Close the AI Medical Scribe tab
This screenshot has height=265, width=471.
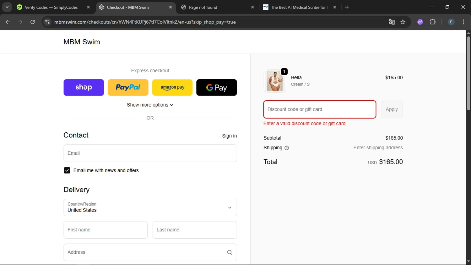coord(335,7)
